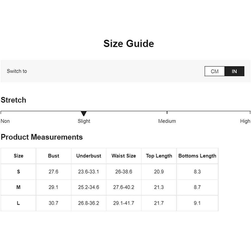Viewport: 251px width, 251px height.
Task: Select the High stretch label
Action: pos(245,121)
